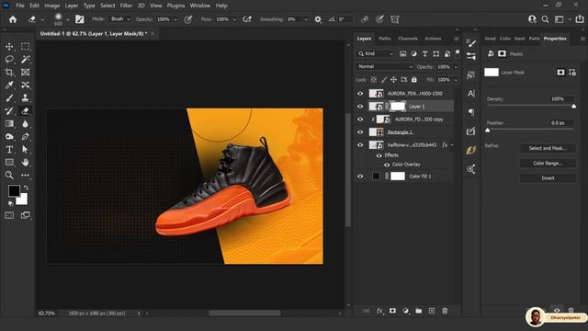588x331 pixels.
Task: Select the Lasso tool
Action: pos(9,59)
